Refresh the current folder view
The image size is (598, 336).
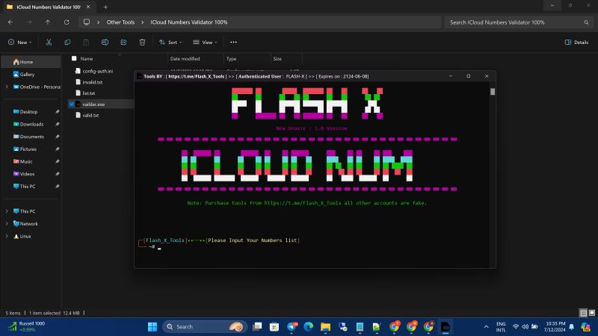[67, 22]
